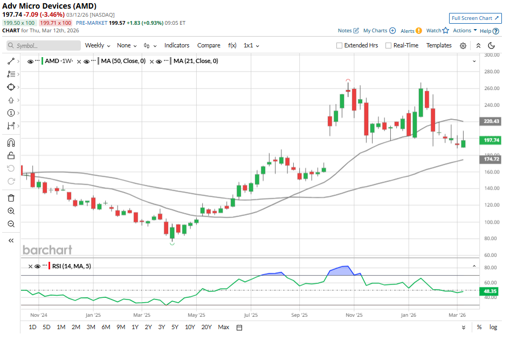The width and height of the screenshot is (510, 341).
Task: Switch to dark mode moon icon
Action: 492,46
